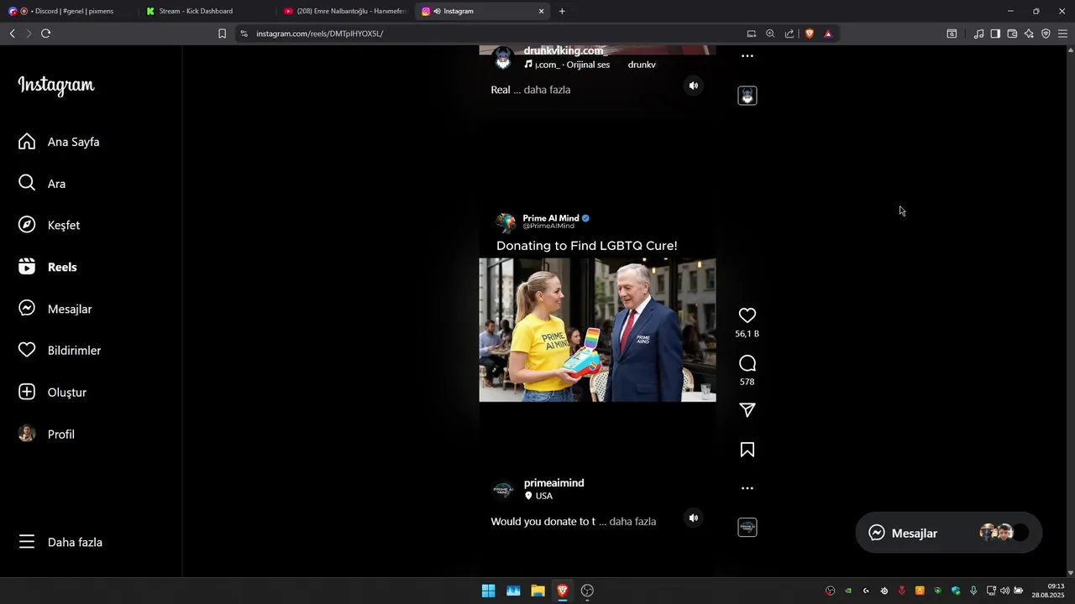Open Brave Rewards triangle icon
The height and width of the screenshot is (604, 1075).
(x=828, y=34)
